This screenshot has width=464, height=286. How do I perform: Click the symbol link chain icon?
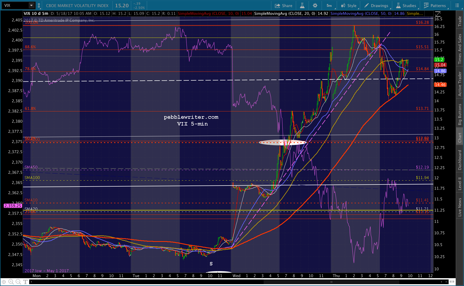(39, 5)
